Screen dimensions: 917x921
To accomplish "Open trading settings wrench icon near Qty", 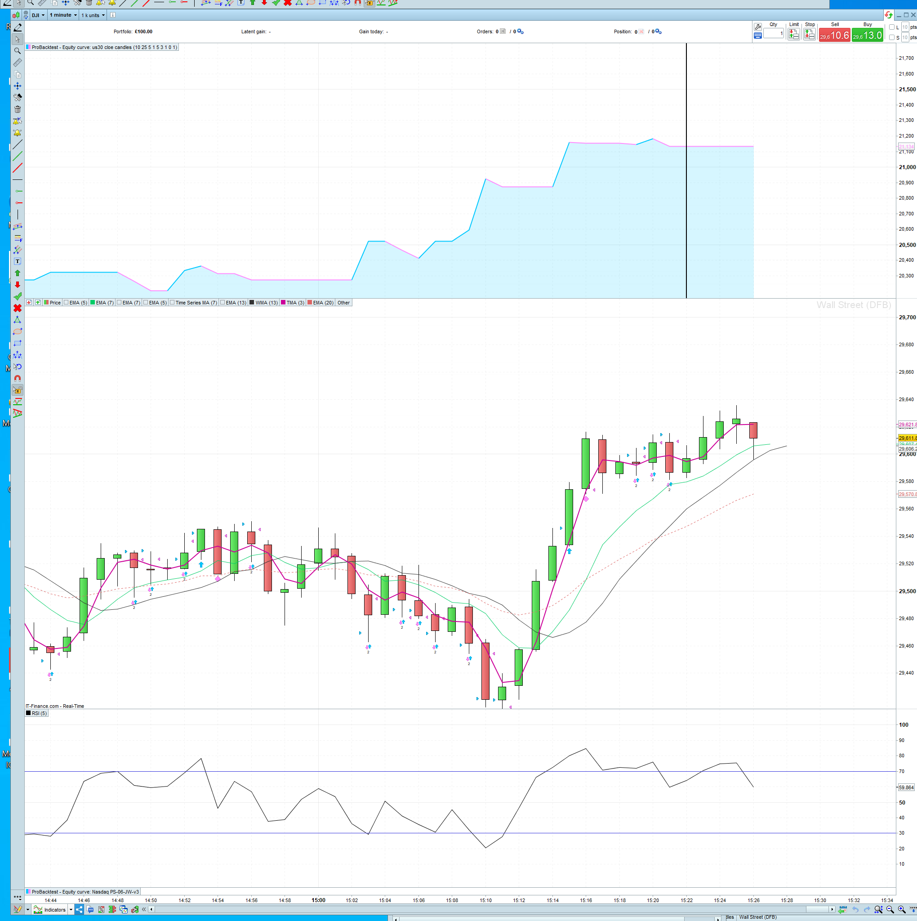I will [x=758, y=27].
